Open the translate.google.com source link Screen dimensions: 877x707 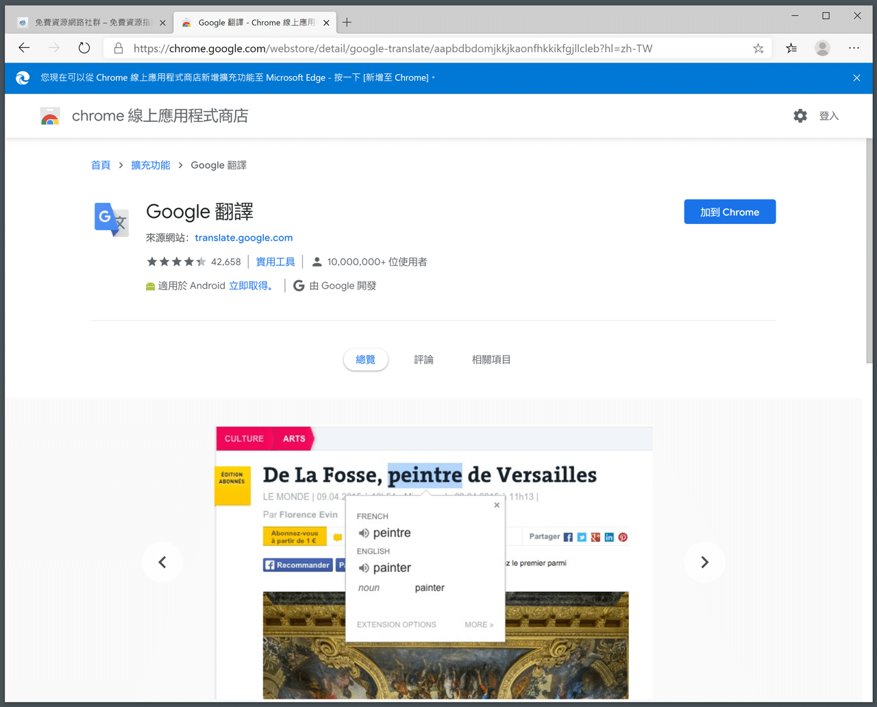tap(244, 238)
